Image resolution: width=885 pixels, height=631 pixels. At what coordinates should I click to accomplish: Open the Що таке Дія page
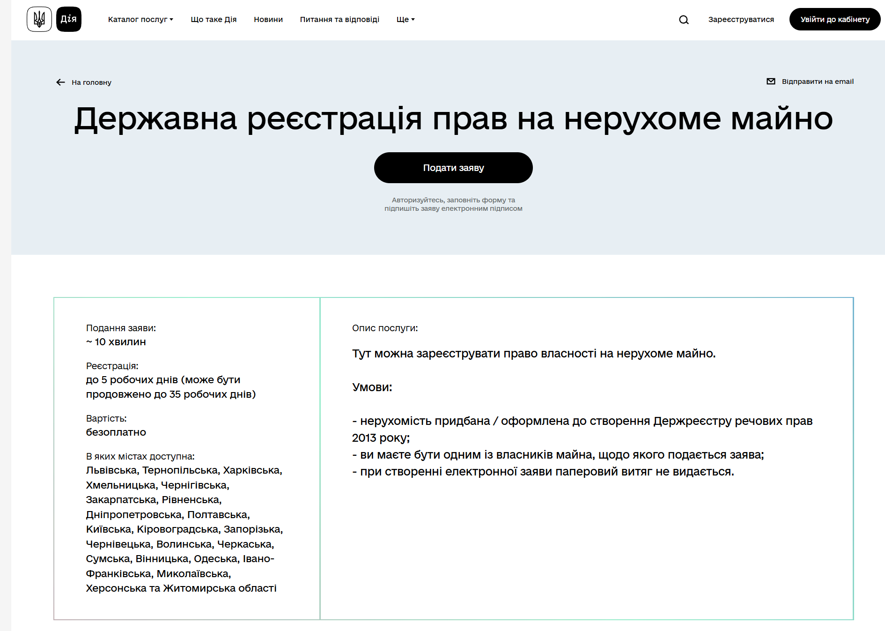(x=214, y=20)
